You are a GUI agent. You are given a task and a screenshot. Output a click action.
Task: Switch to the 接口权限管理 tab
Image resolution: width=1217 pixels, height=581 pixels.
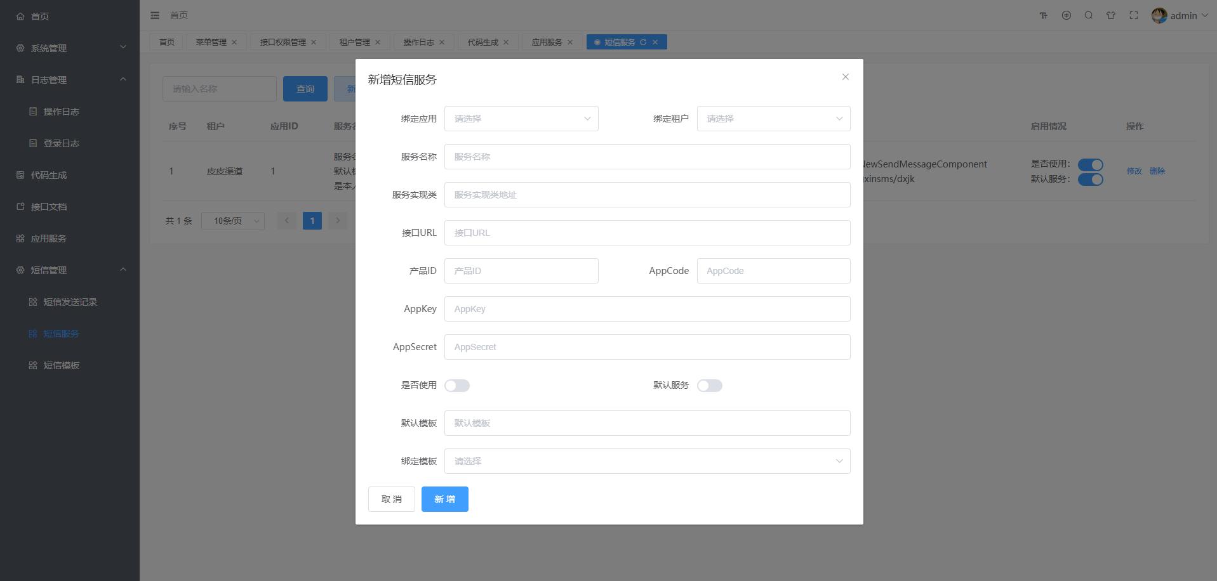pyautogui.click(x=288, y=42)
